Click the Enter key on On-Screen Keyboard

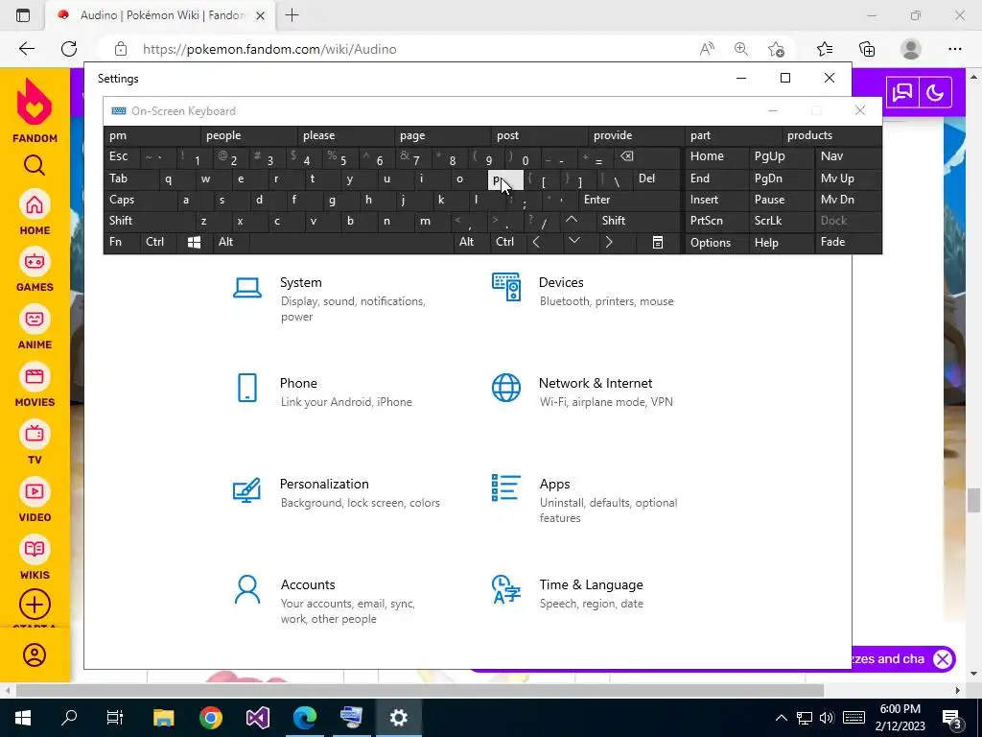(629, 200)
